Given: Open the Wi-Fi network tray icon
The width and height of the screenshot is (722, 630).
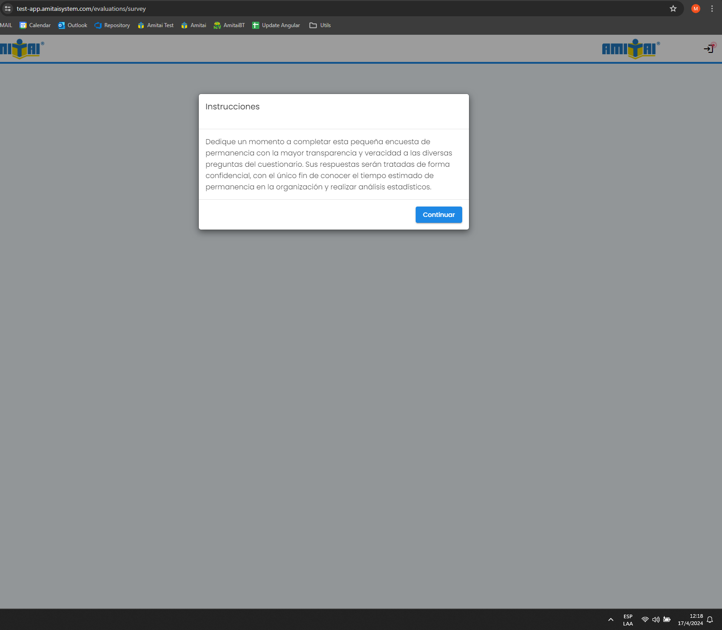Looking at the screenshot, I should (x=645, y=620).
